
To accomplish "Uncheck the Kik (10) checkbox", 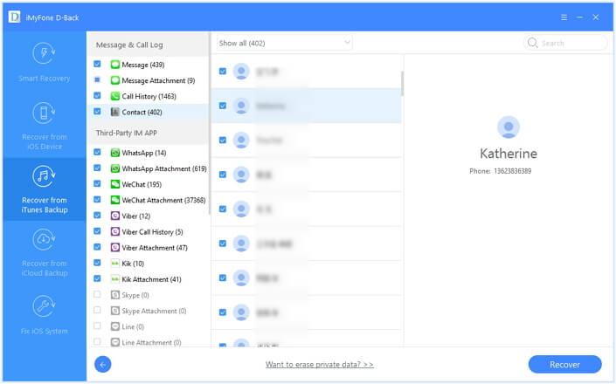I will pyautogui.click(x=97, y=263).
